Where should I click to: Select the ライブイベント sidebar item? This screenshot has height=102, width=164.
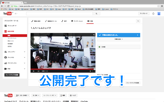click(12, 38)
